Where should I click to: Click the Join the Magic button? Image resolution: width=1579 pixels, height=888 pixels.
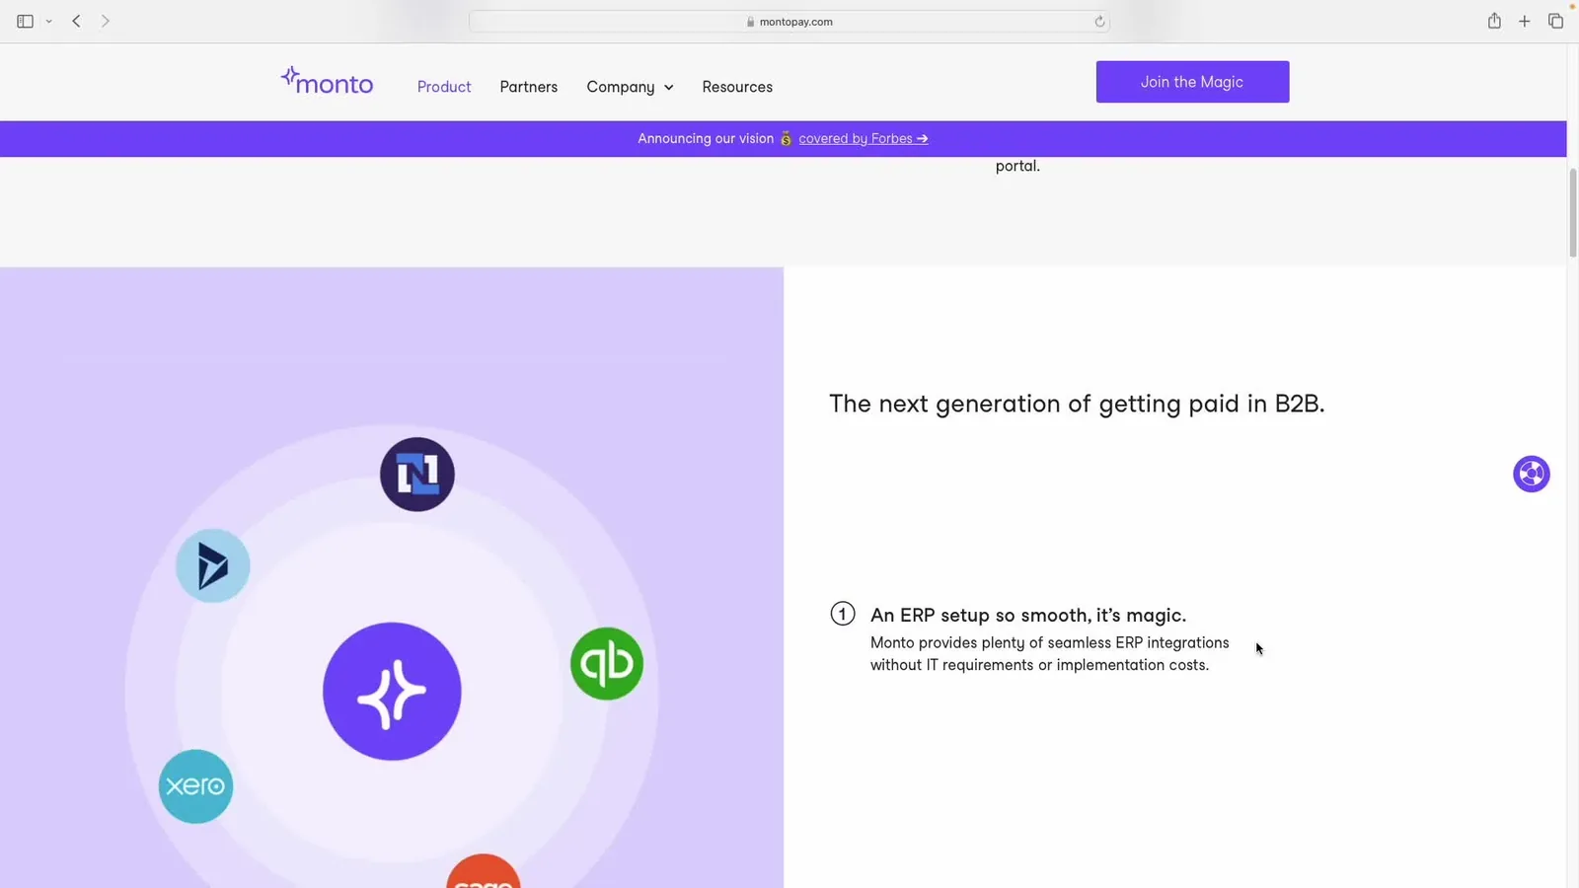pyautogui.click(x=1192, y=82)
